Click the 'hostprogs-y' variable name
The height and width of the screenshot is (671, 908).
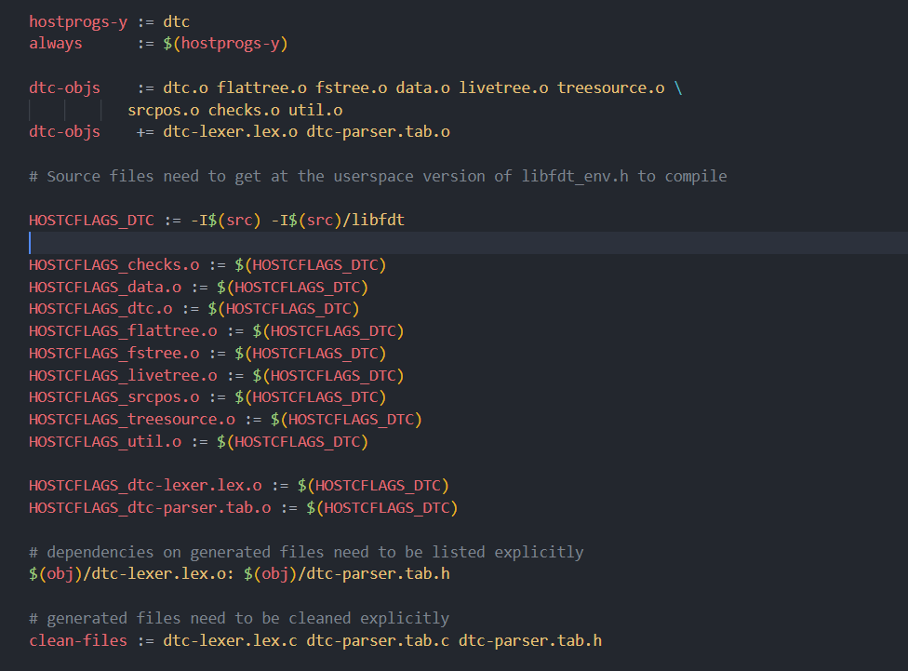[x=78, y=22]
